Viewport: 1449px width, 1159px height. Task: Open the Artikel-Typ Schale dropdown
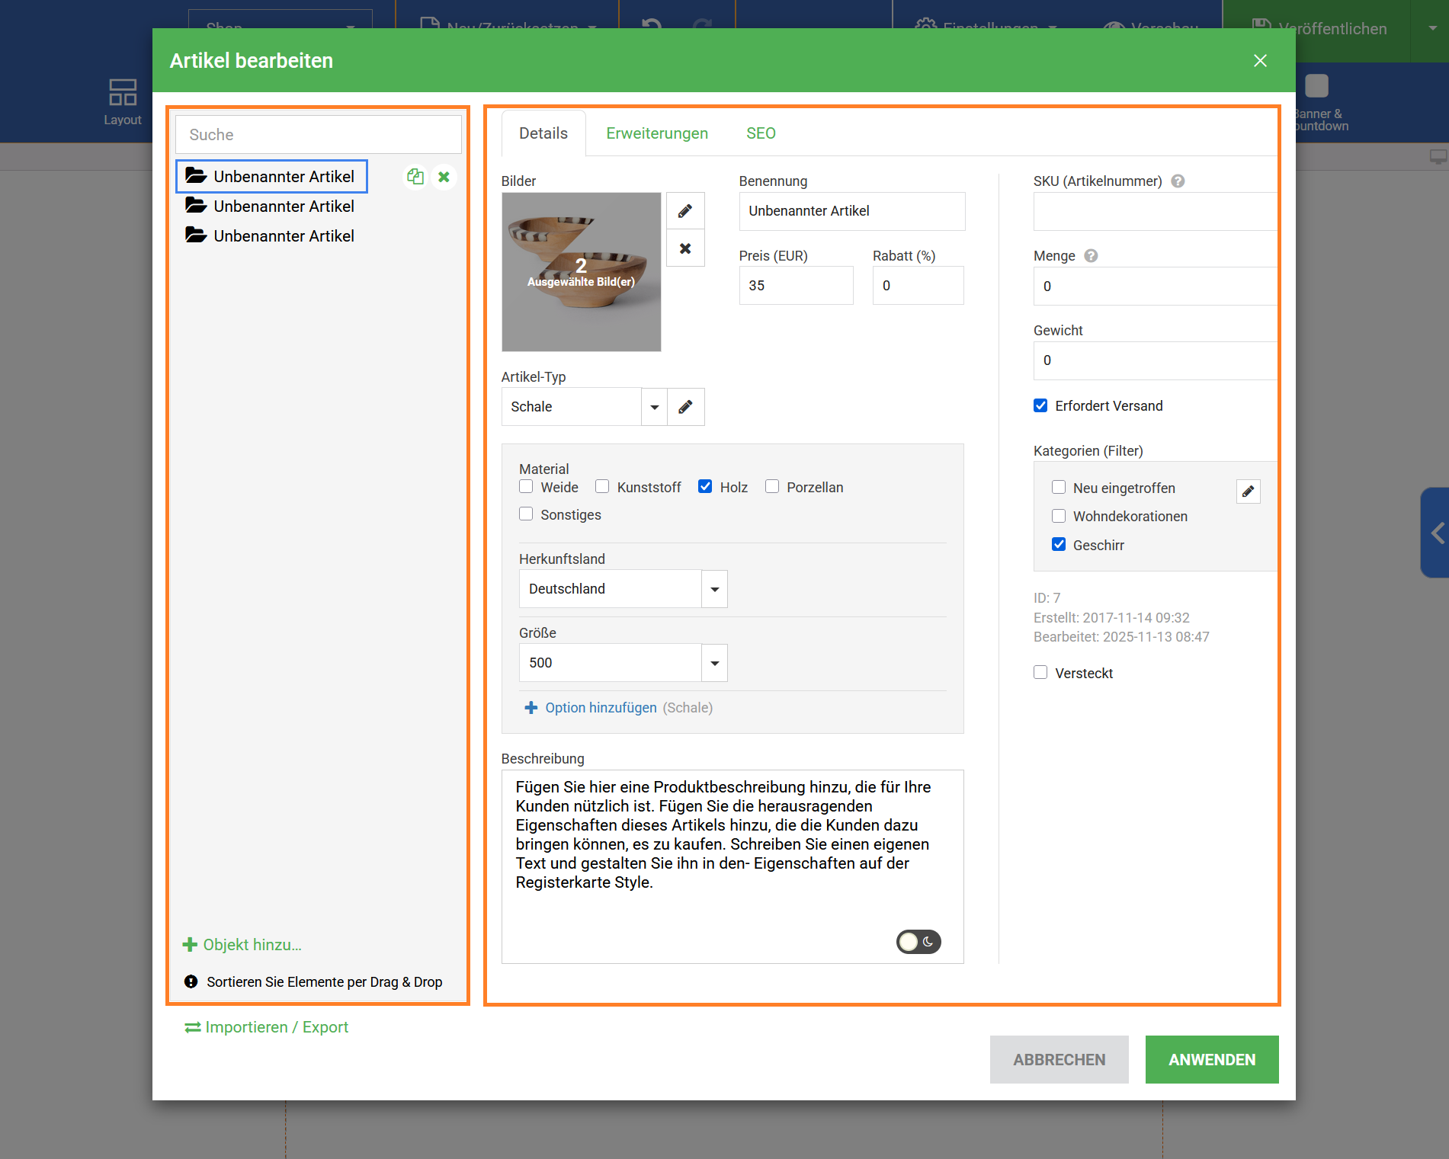tap(654, 407)
